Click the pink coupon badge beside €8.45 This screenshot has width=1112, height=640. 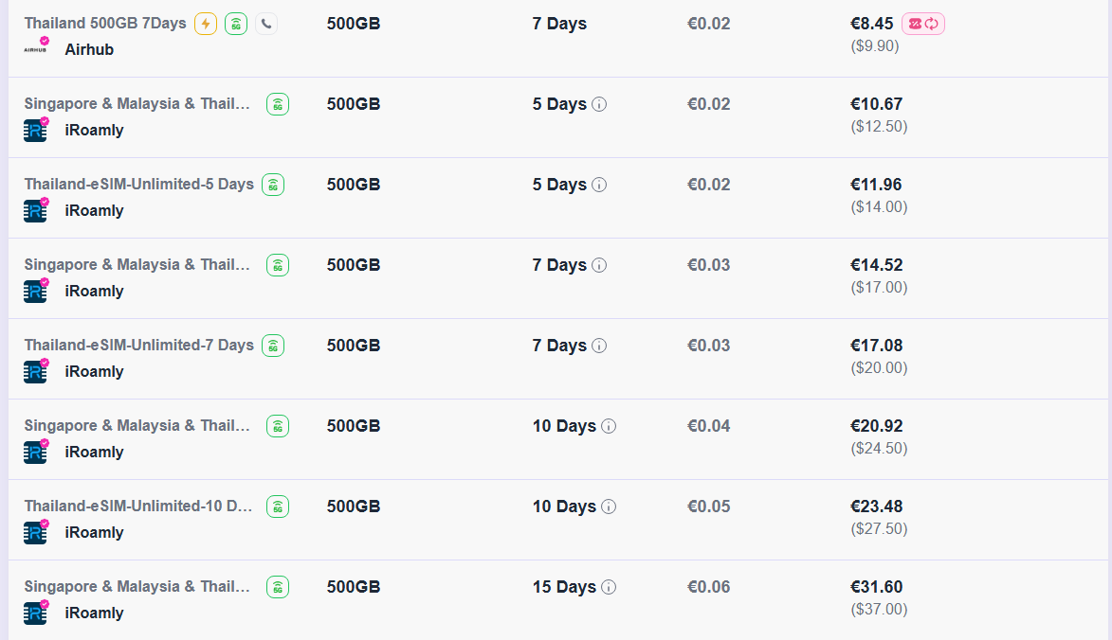923,24
